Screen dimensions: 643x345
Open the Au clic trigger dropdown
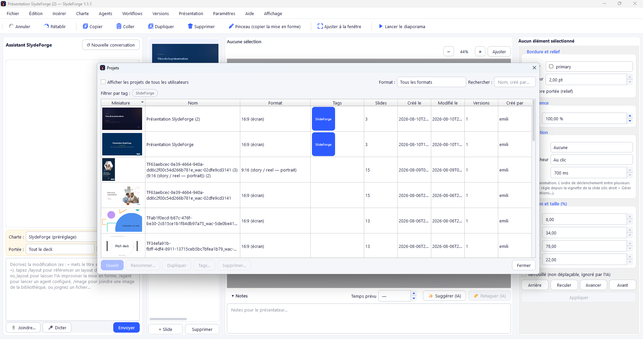click(591, 160)
